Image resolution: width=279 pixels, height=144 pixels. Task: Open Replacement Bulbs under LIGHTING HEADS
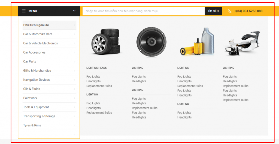click(x=99, y=86)
